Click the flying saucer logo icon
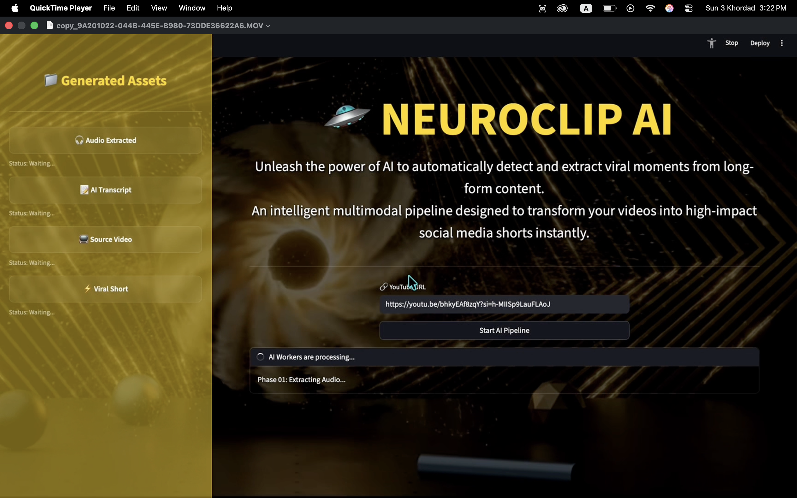The height and width of the screenshot is (498, 797). tap(347, 116)
